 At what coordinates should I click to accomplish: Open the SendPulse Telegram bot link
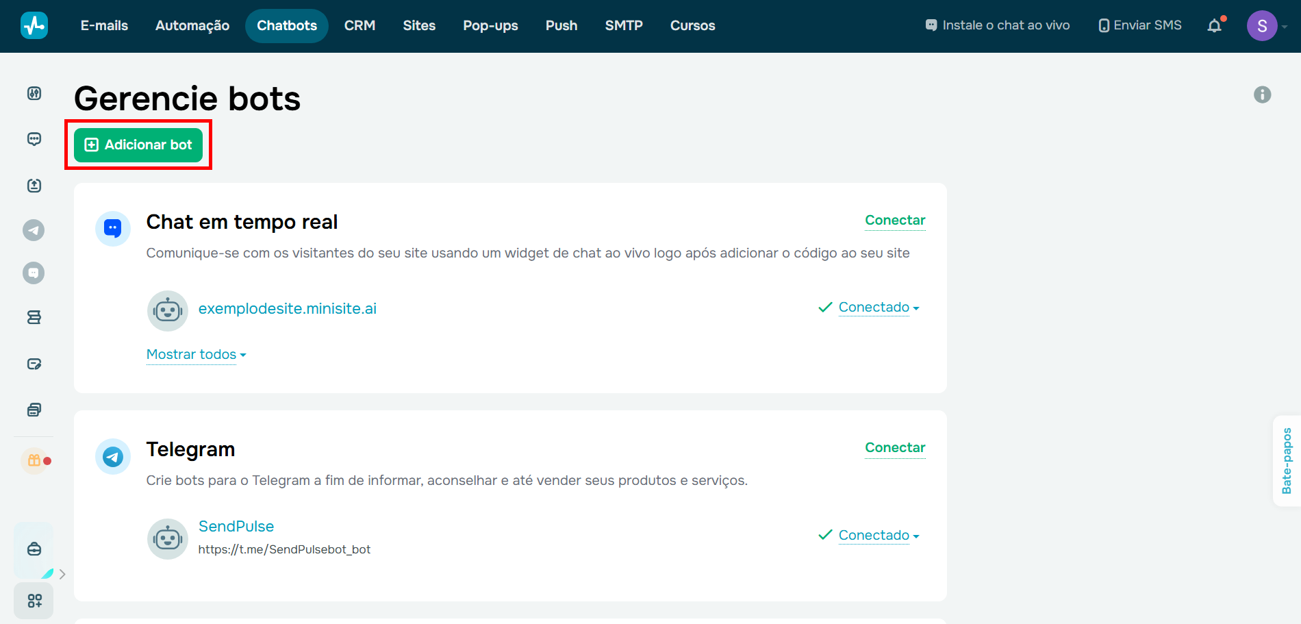236,526
